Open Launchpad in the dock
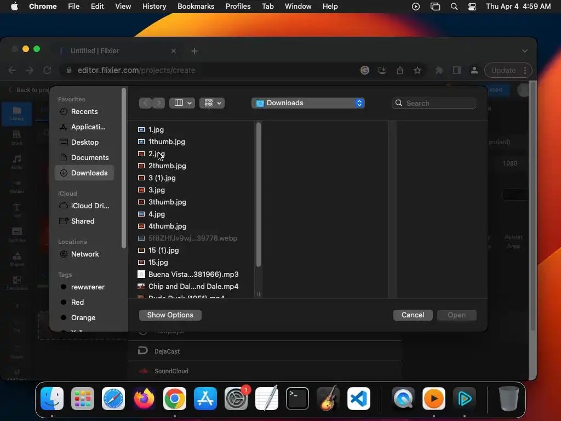Viewport: 561px width, 421px height. click(83, 399)
